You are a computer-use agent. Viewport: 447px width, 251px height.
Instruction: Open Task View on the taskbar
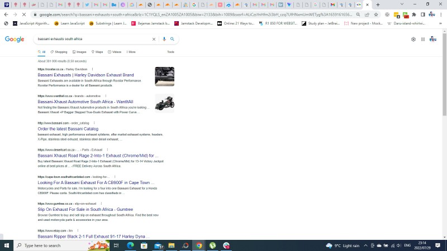click(x=116, y=245)
